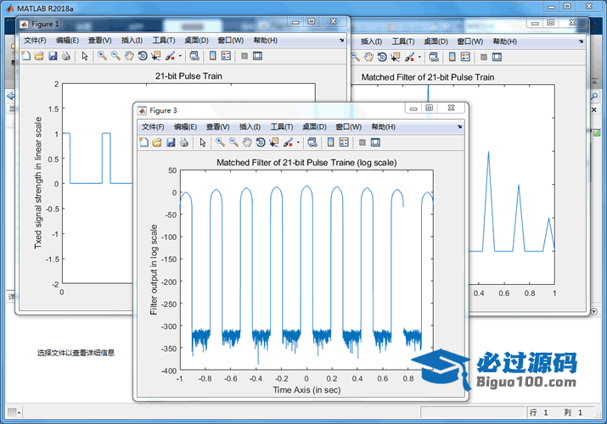Enable Rotate 3D tool in Figure 1
This screenshot has height=424, width=607.
(x=143, y=56)
